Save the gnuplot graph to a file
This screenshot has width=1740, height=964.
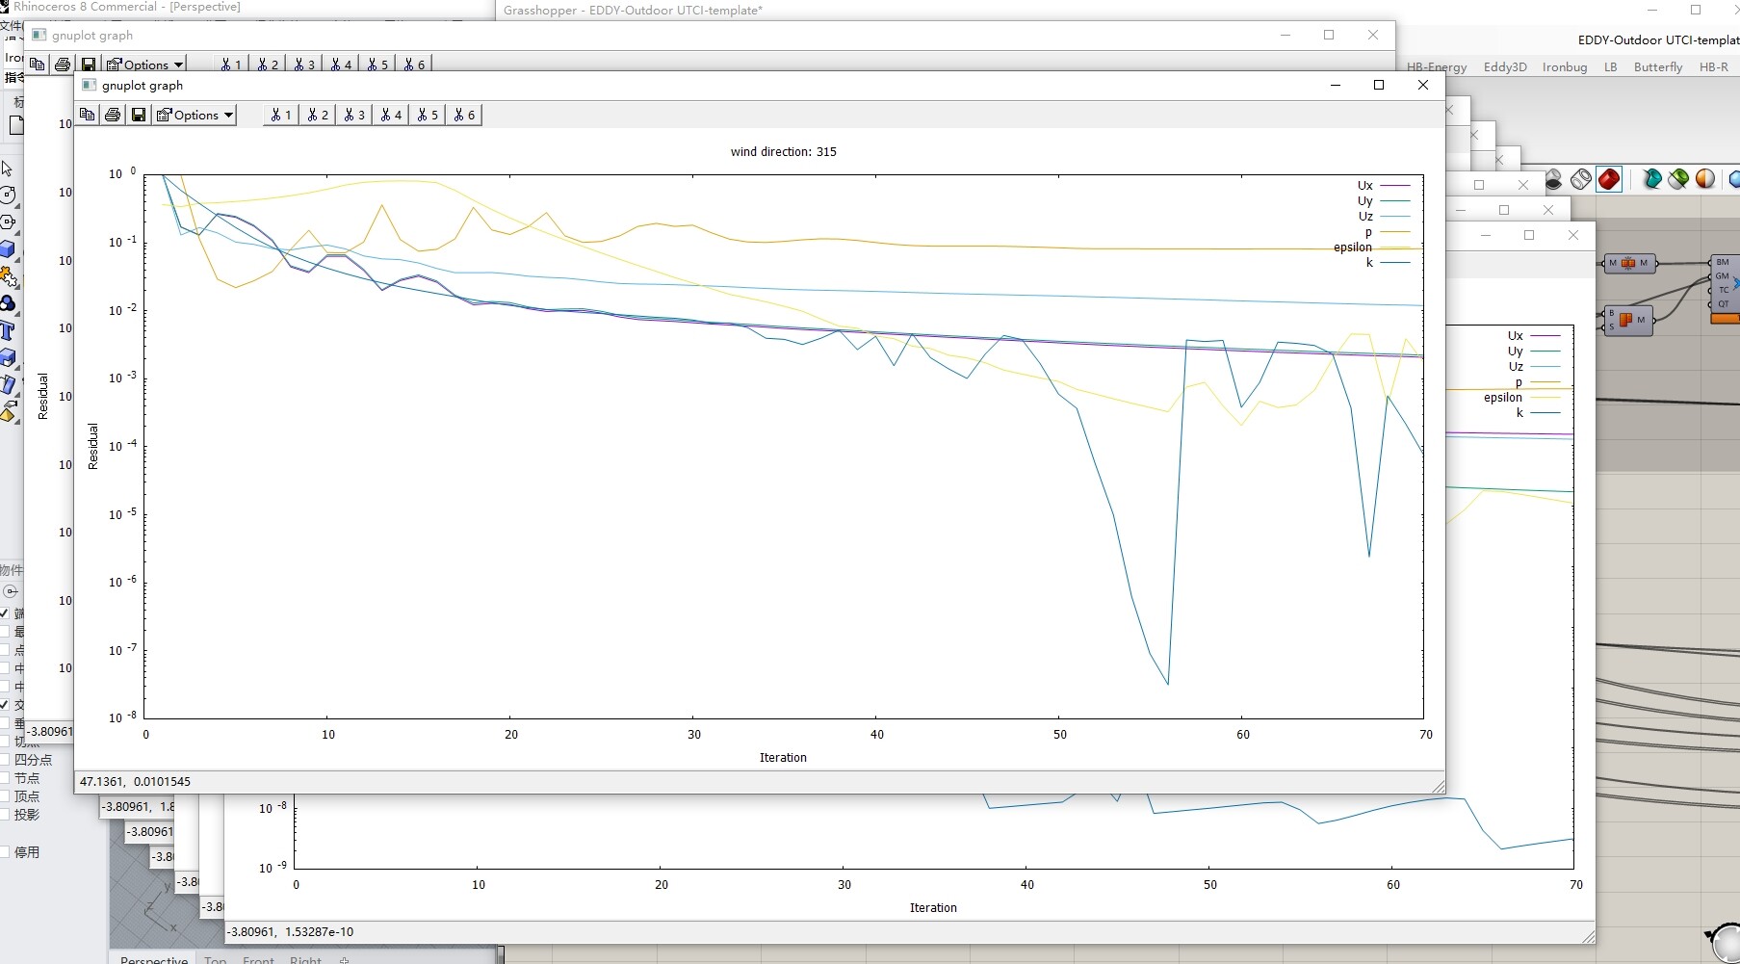(138, 115)
